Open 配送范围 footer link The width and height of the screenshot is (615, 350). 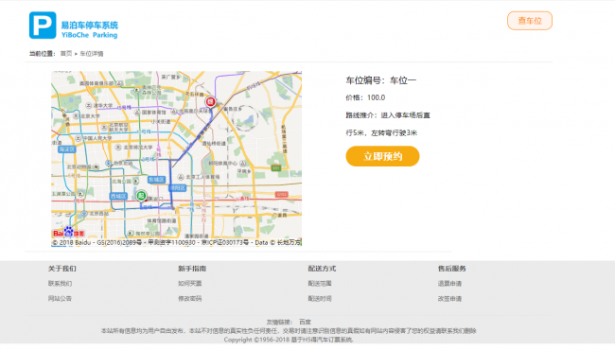(x=320, y=284)
